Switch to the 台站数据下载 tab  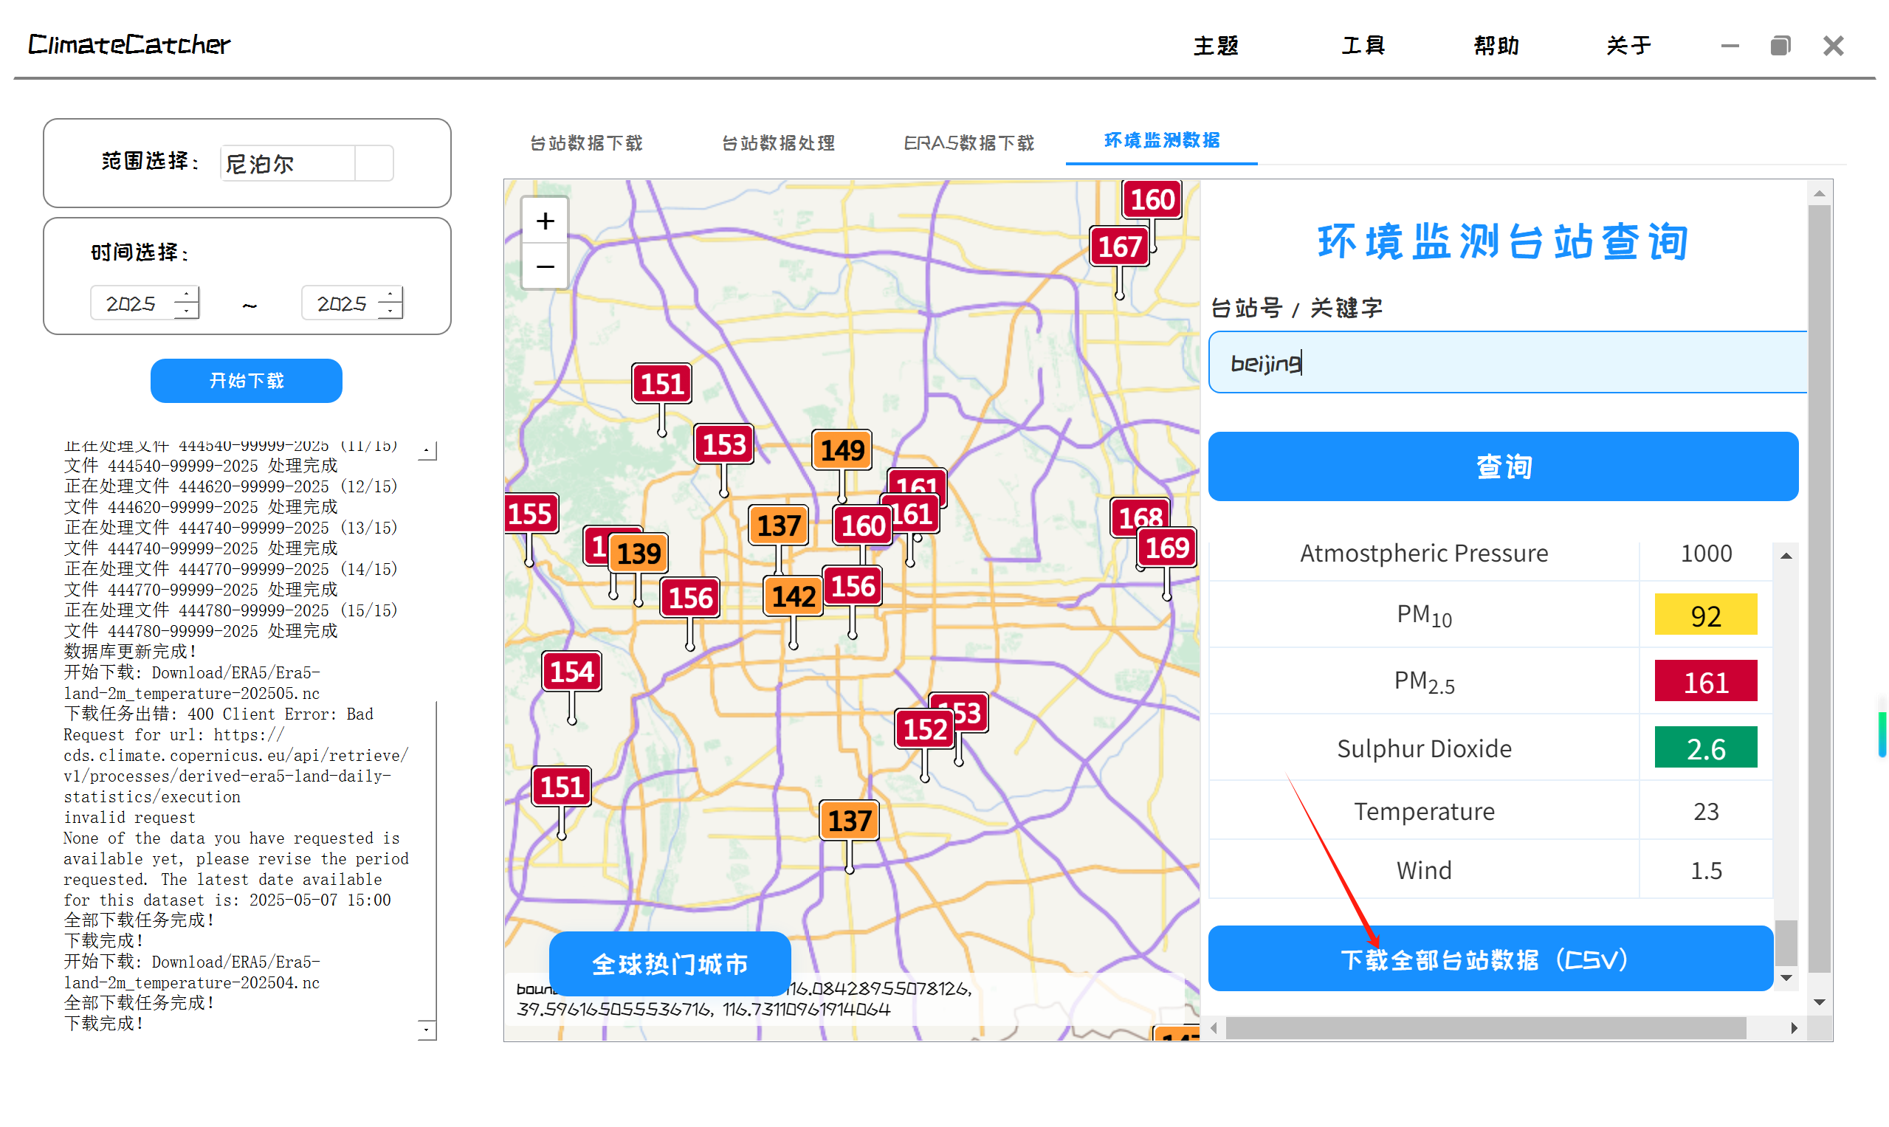pyautogui.click(x=585, y=142)
